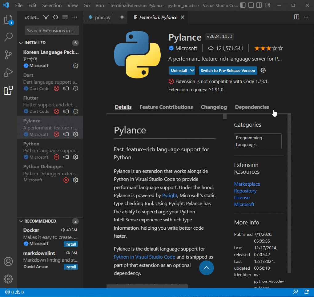The width and height of the screenshot is (314, 297).
Task: Click the feedback icon in status bar
Action: click(x=296, y=292)
